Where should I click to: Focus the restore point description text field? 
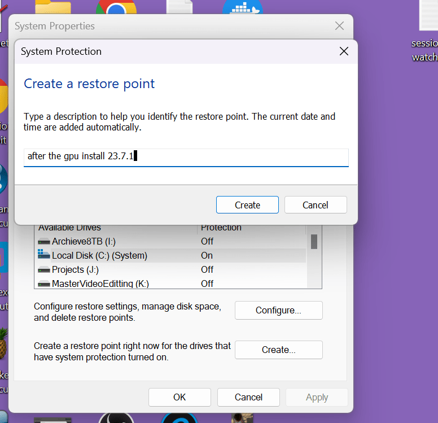[186, 158]
